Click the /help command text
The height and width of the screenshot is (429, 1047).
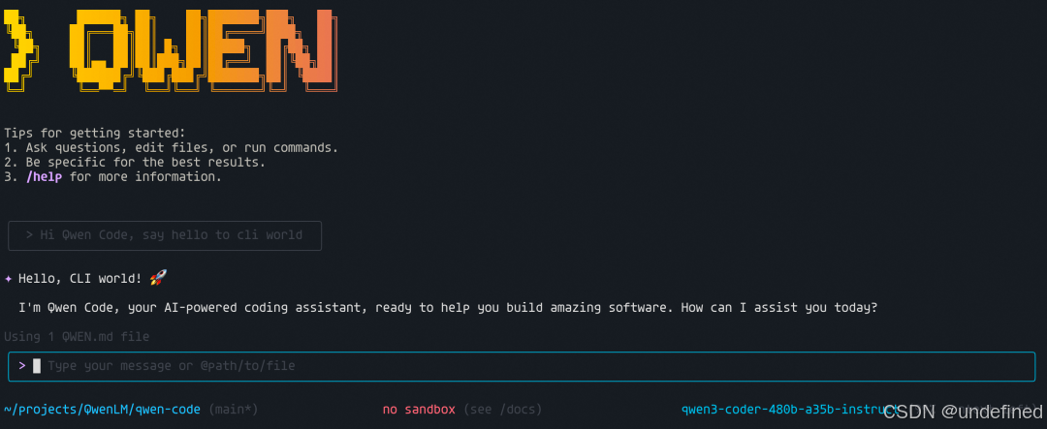(44, 178)
